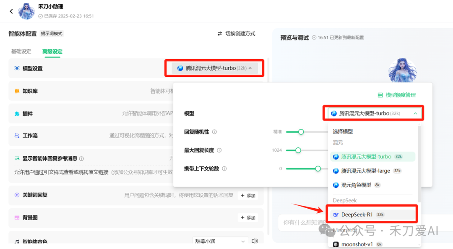Add a background image with 添加
The height and width of the screenshot is (249, 453).
[248, 218]
